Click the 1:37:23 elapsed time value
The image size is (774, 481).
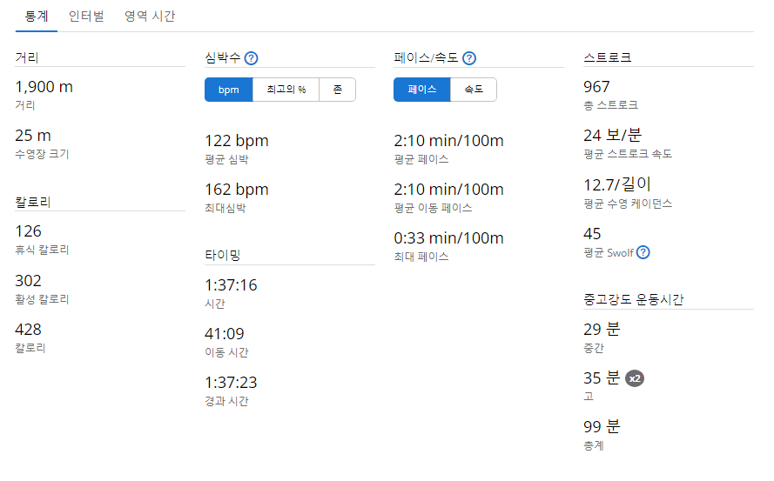(231, 383)
